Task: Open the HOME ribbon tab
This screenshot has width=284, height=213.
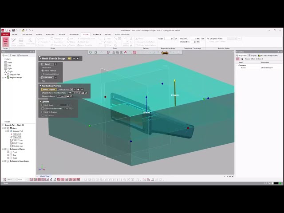Action: (x=15, y=34)
